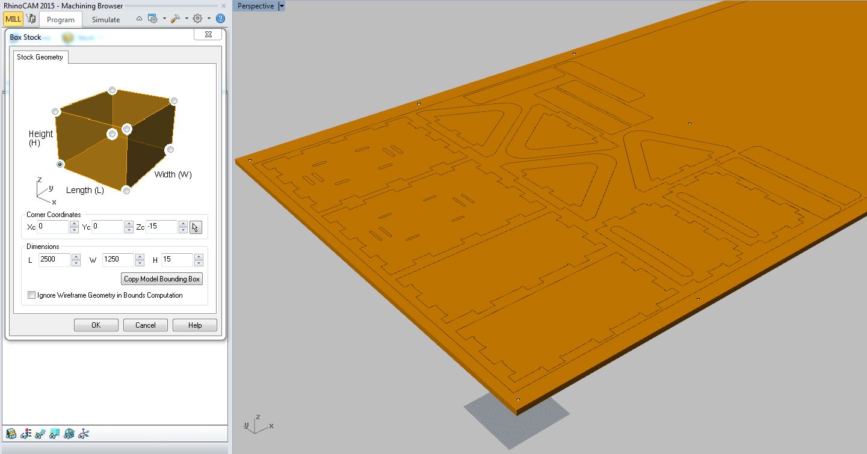Click the Width W dimension field

tap(119, 260)
